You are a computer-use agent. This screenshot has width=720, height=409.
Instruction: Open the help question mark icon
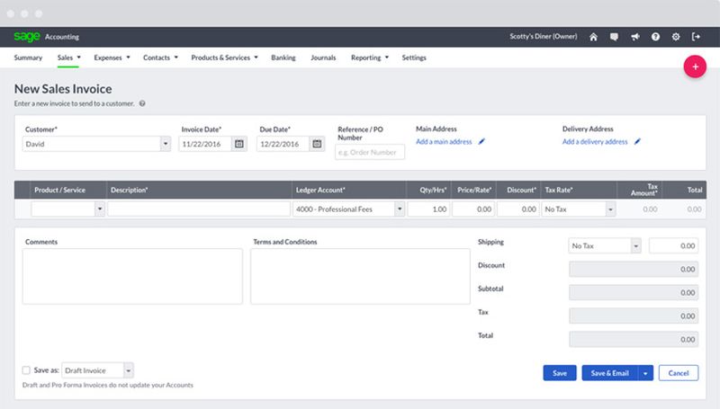[655, 37]
